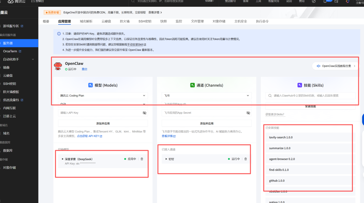Open the 防火墙 tab
The image size is (364, 203).
click(125, 21)
